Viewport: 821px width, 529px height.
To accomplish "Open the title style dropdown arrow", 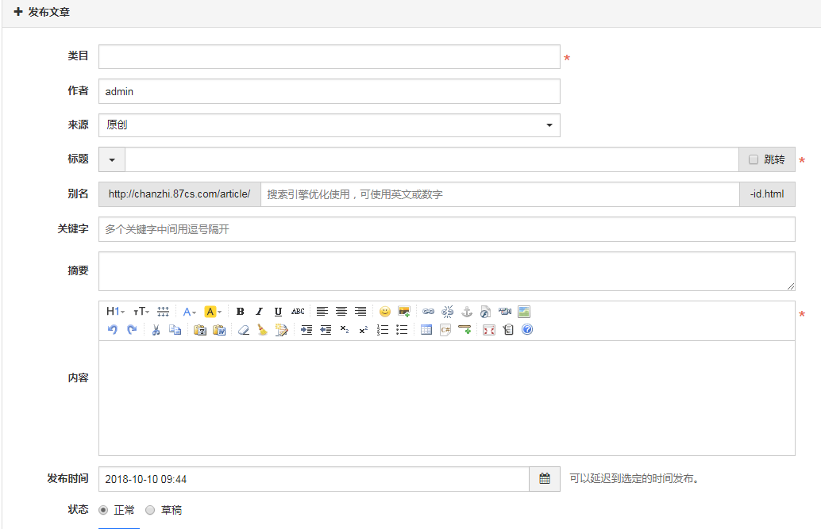I will pos(111,159).
